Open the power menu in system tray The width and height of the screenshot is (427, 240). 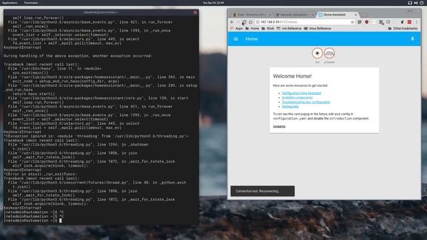click(422, 3)
